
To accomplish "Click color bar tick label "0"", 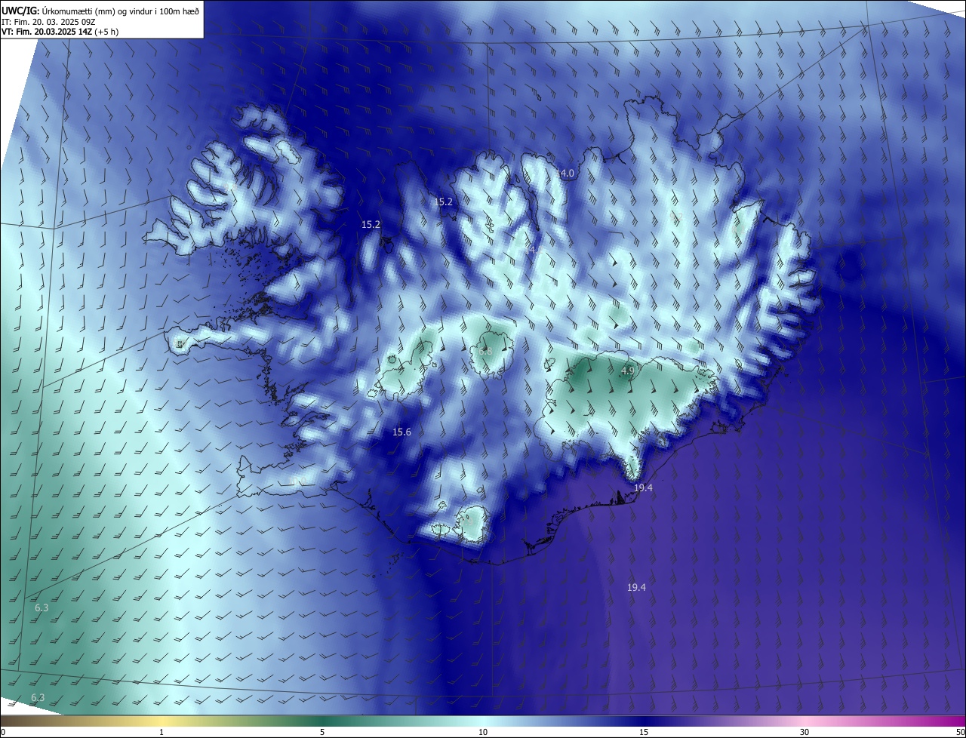I will (x=3, y=733).
